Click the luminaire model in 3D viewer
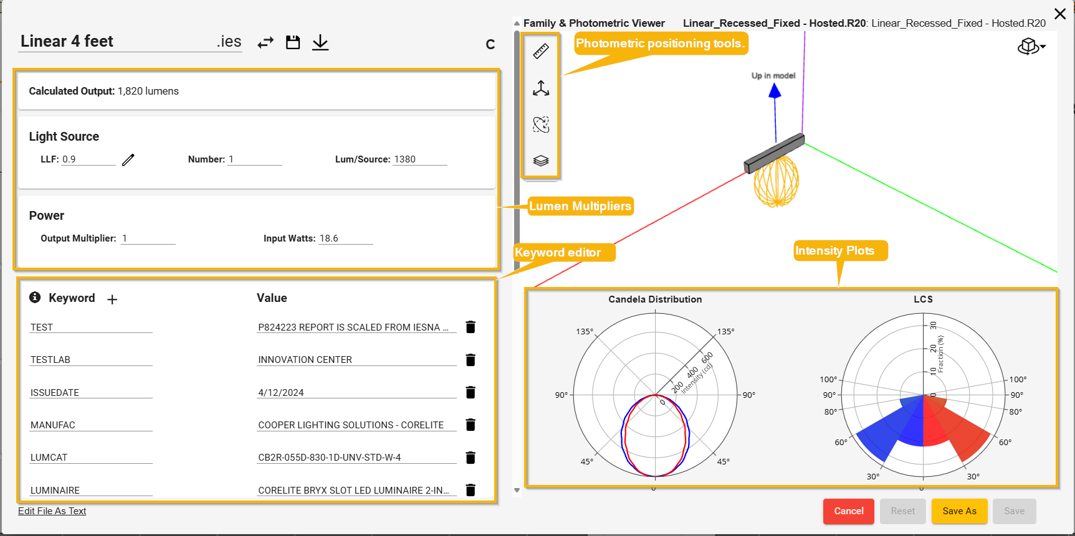The height and width of the screenshot is (536, 1075). (774, 153)
